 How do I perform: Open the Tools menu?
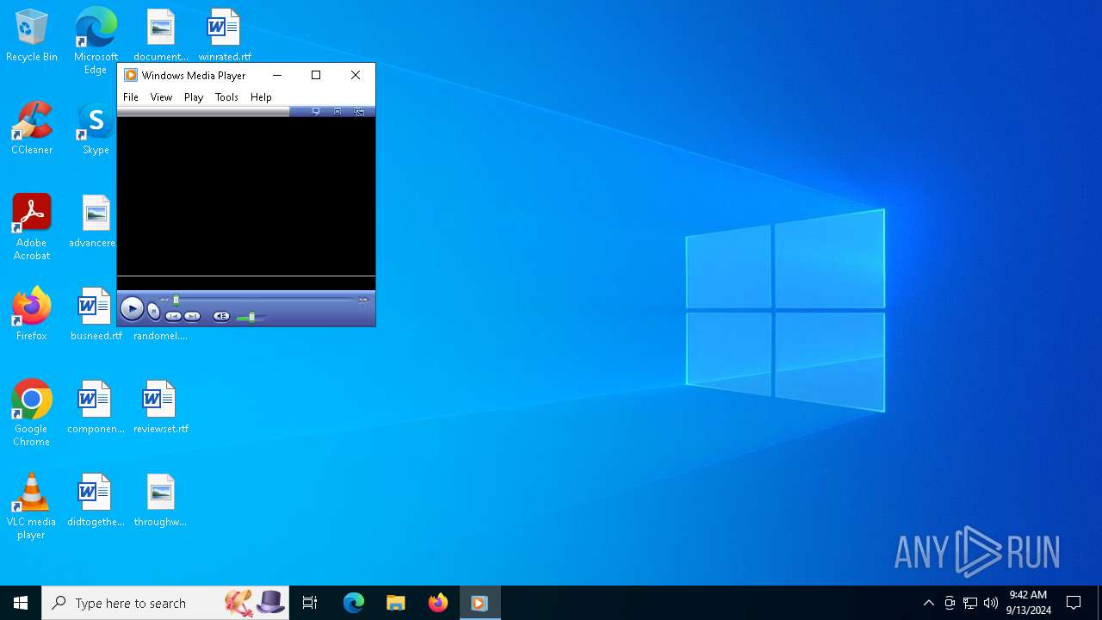point(226,97)
